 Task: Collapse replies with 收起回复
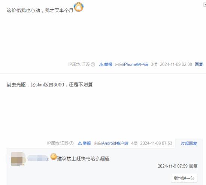[x=189, y=143]
